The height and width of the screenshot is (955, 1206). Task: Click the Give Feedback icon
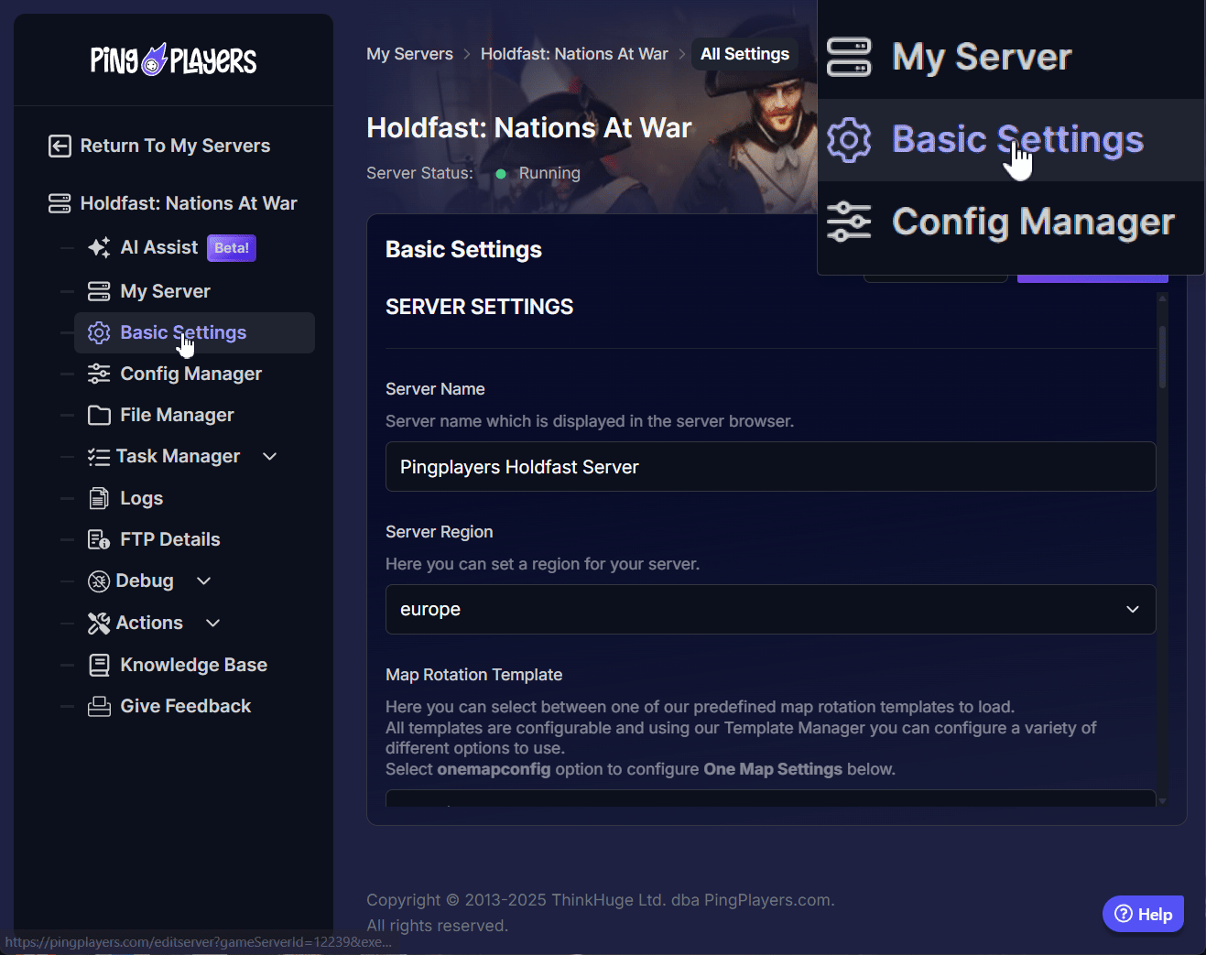pyautogui.click(x=99, y=706)
